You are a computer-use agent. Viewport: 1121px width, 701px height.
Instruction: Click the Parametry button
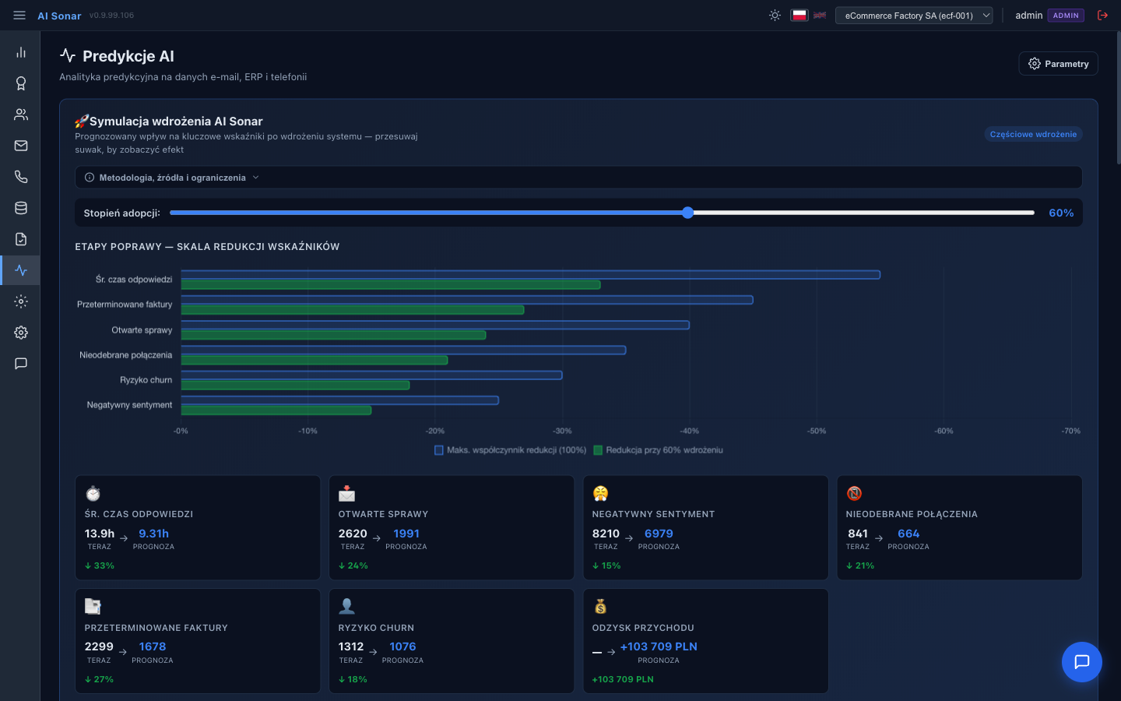1058,64
